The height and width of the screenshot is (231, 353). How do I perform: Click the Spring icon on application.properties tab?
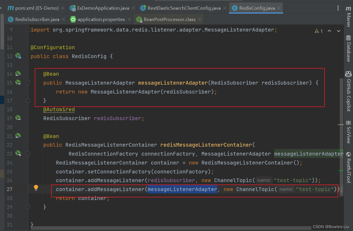coord(73,19)
